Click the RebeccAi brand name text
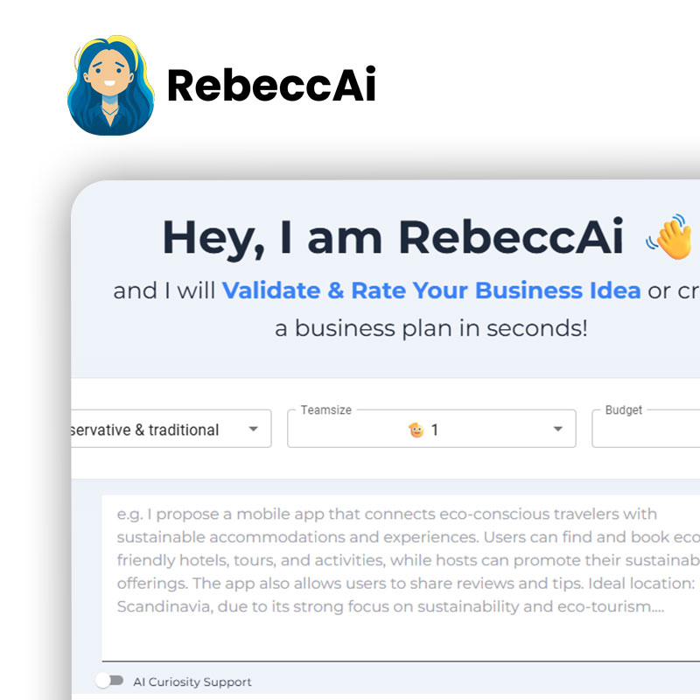This screenshot has width=700, height=700. click(271, 85)
